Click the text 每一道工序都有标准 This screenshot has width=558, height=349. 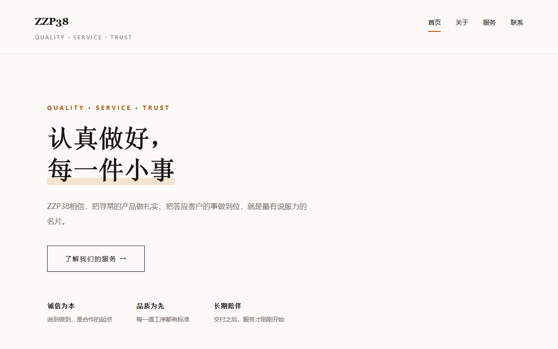point(163,319)
